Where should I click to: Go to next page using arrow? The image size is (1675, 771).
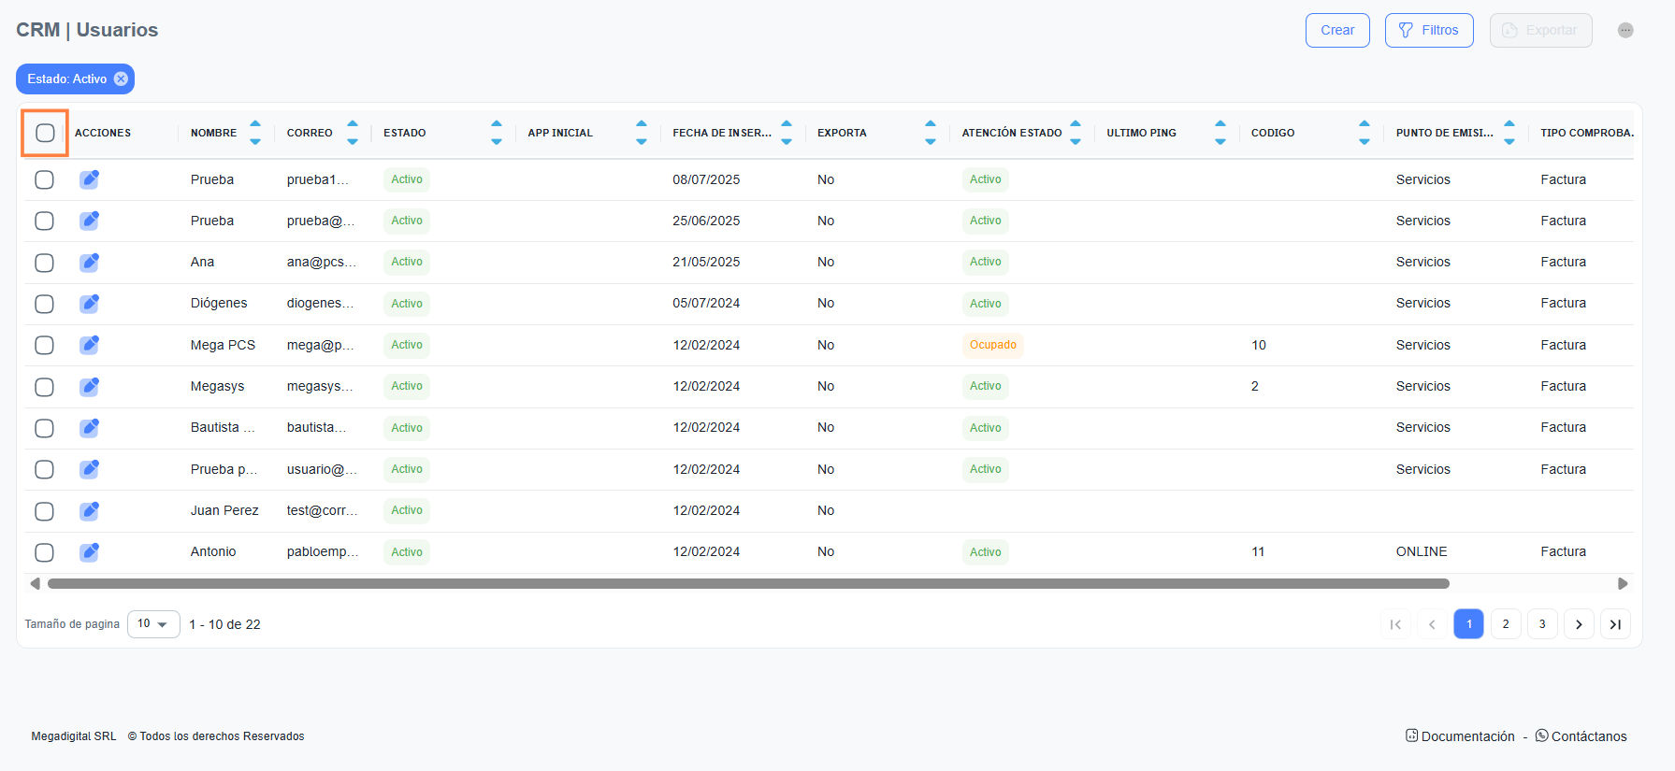pyautogui.click(x=1579, y=624)
